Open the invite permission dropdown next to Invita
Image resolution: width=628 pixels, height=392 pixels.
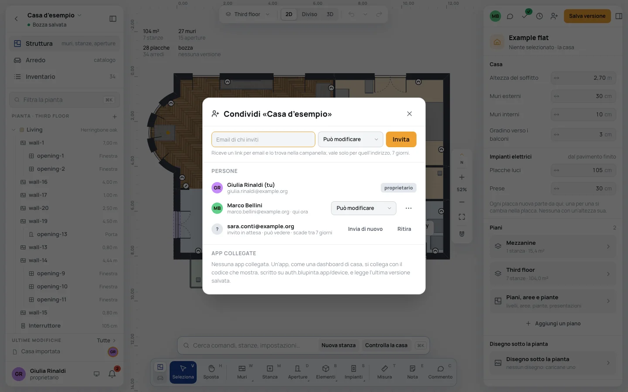point(351,139)
